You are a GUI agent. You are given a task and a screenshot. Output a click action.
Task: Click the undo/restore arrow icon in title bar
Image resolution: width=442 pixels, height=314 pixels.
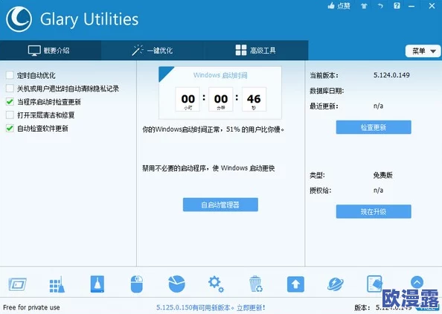(x=380, y=6)
